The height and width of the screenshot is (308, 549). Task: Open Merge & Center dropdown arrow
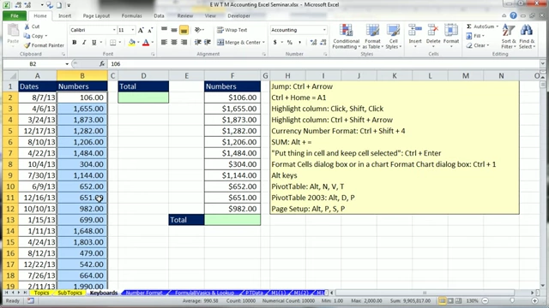263,42
